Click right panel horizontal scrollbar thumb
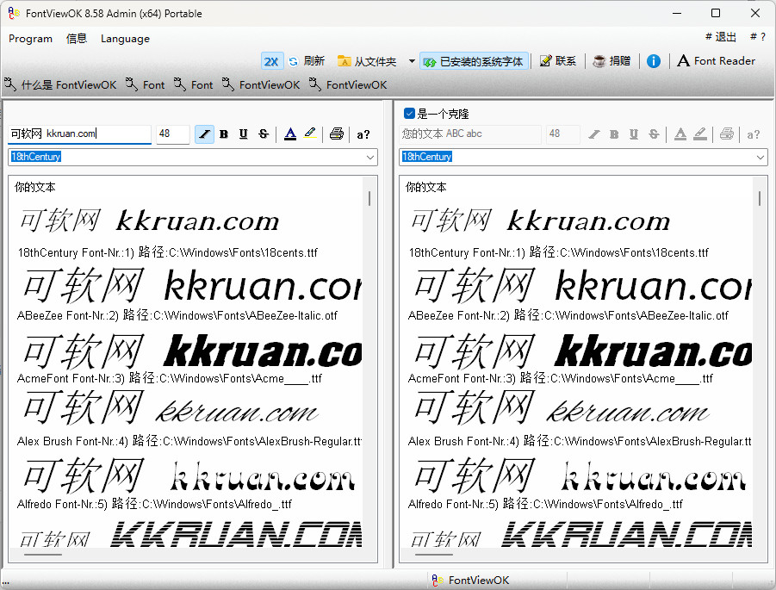Screen dimensions: 776x590 (433, 555)
